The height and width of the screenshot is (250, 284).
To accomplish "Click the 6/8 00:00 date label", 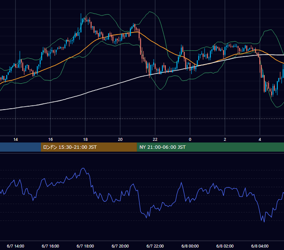I will point(190,246).
